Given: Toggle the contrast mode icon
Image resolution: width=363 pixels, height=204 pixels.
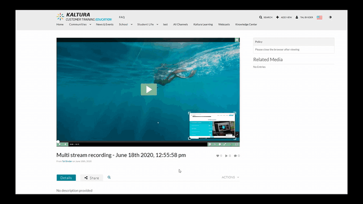Looking at the screenshot, I should point(330,17).
